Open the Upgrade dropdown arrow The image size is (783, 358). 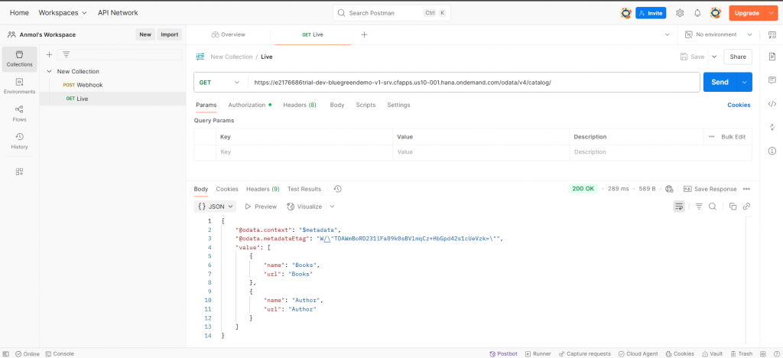coord(771,13)
